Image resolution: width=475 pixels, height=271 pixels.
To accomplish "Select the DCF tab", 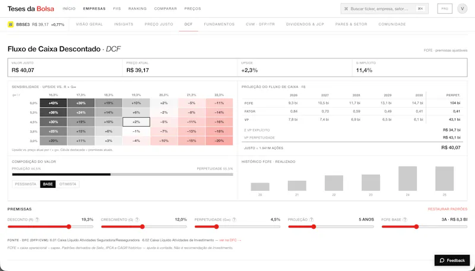I will coord(188,24).
